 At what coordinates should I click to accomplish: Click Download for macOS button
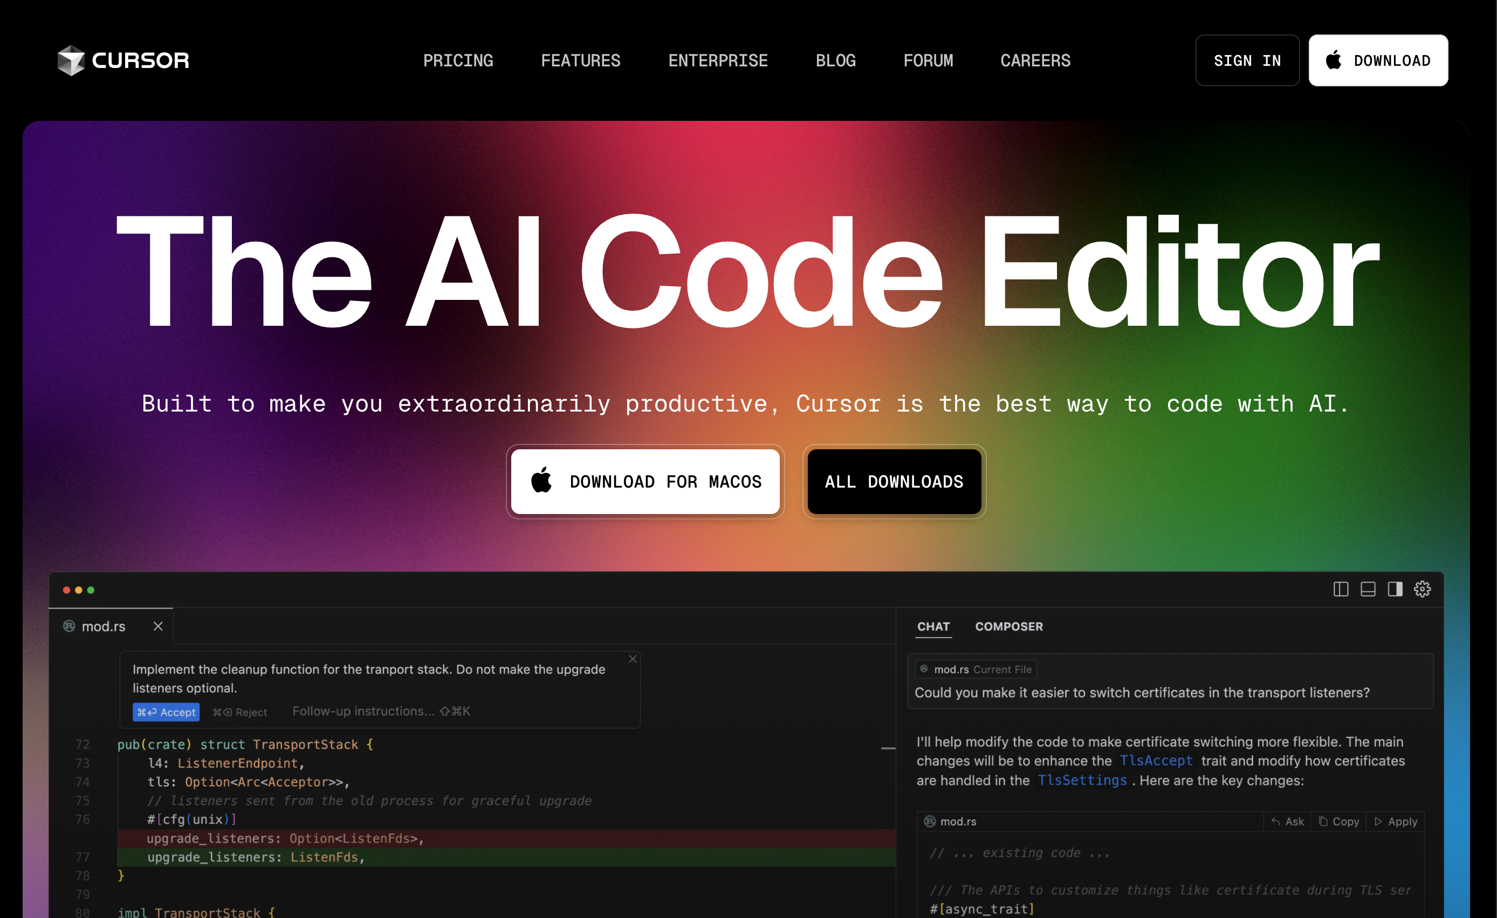(x=645, y=481)
